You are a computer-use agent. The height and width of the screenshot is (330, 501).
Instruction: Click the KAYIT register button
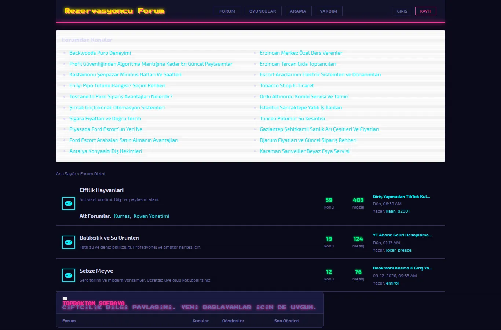(x=425, y=11)
